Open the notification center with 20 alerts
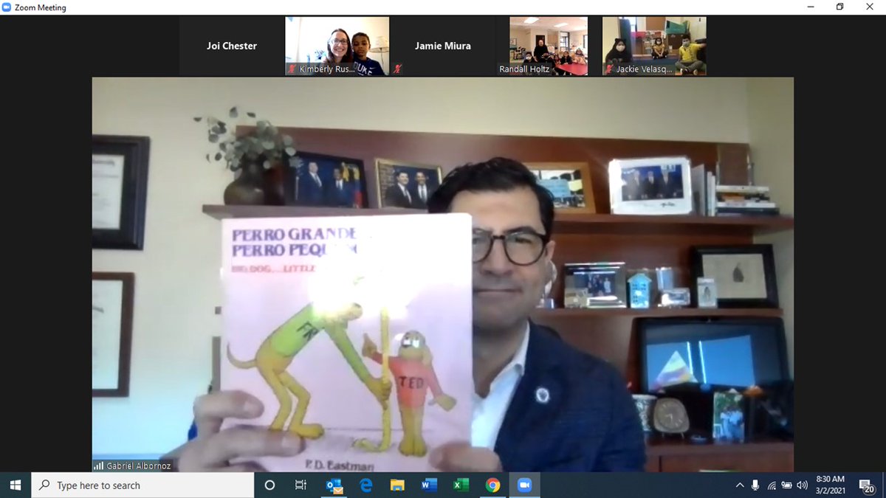The width and height of the screenshot is (886, 498). [x=868, y=485]
